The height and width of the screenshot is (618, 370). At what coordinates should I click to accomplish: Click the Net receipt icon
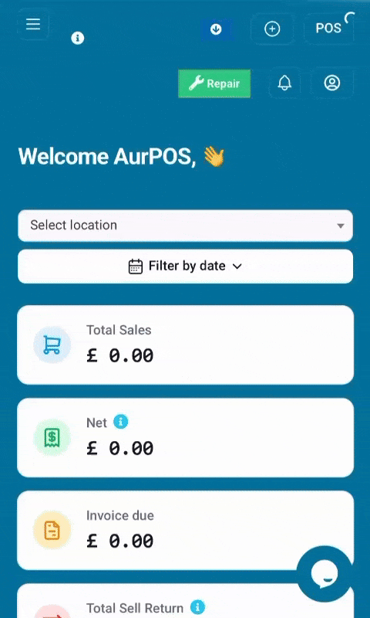tap(52, 437)
